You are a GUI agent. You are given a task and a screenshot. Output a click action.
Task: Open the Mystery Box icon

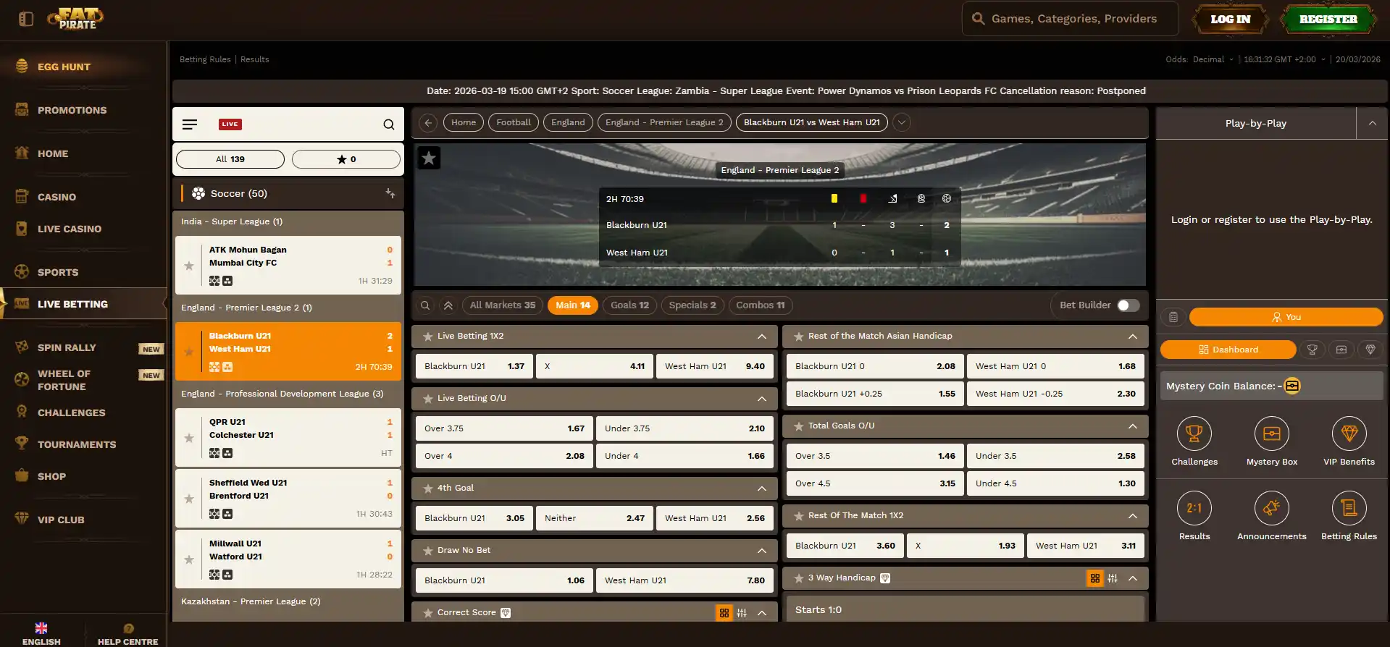1271,434
